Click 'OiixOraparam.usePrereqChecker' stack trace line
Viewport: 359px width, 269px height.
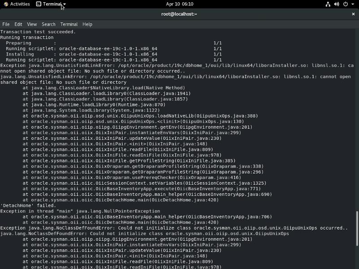tap(132, 178)
